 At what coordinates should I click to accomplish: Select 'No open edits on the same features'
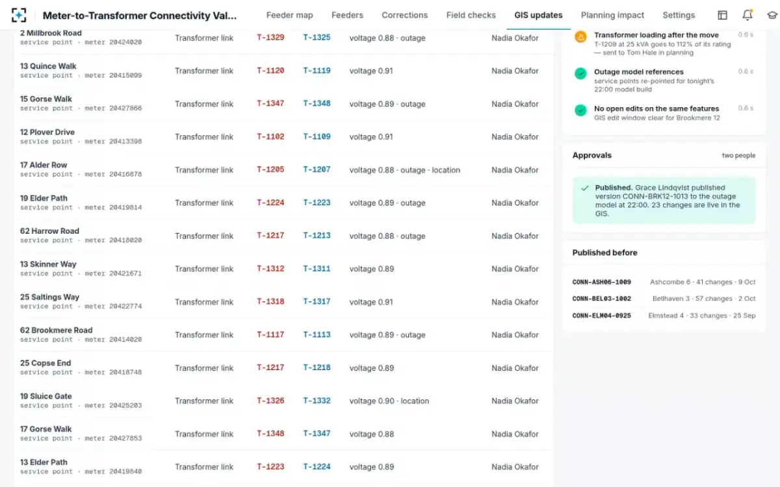(x=656, y=108)
